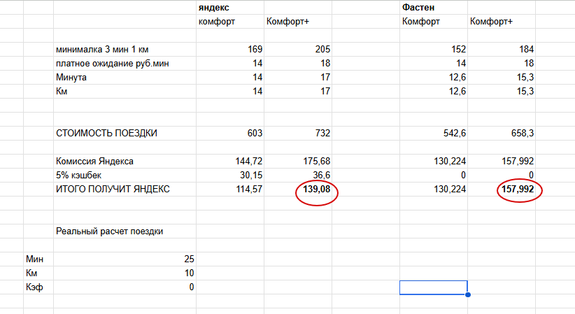
Task: Click the 'Комиссия Яндекса' label
Action: tap(94, 161)
